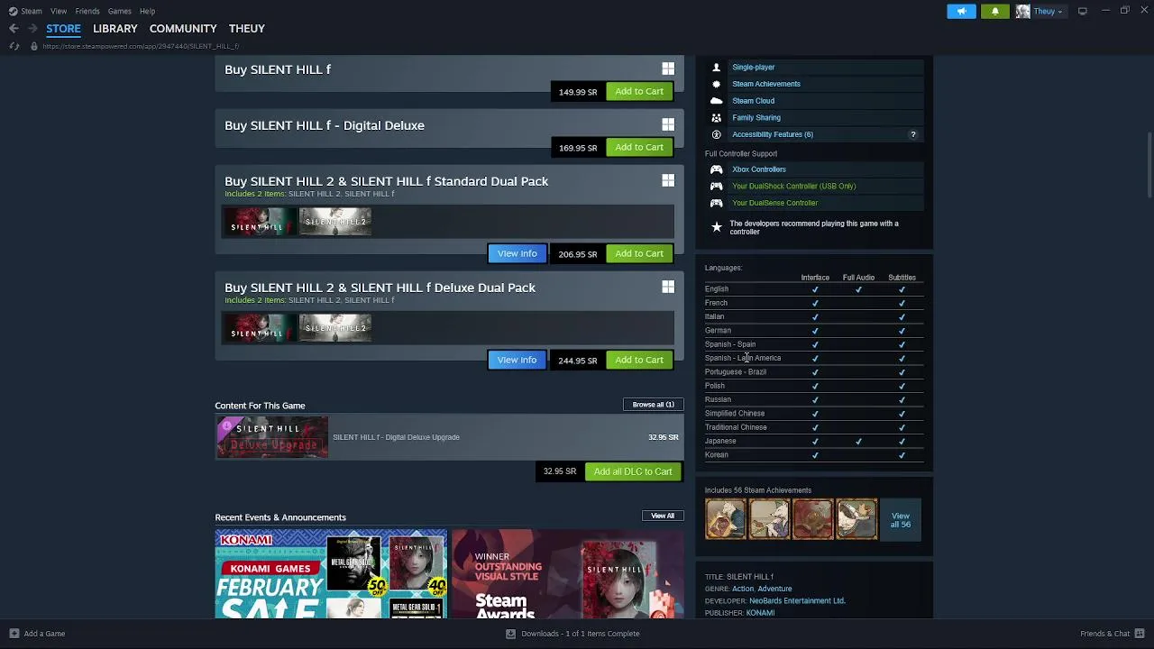The width and height of the screenshot is (1154, 649).
Task: Open accessibility features help question mark
Action: (912, 134)
